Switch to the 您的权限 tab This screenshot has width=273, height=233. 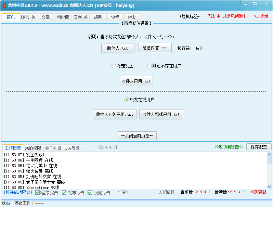point(33,148)
